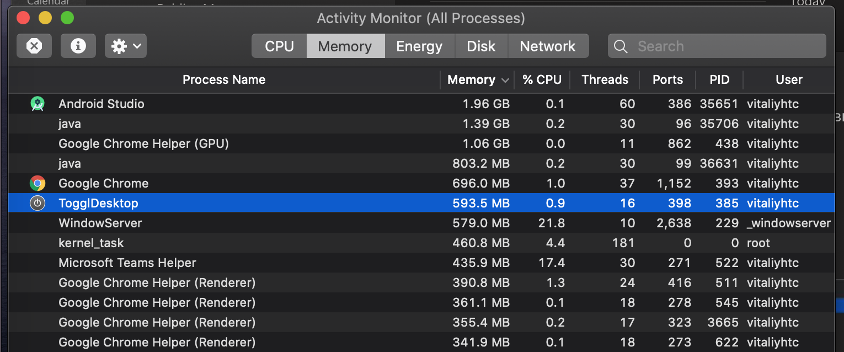Click the Force Quit process stop icon
Viewport: 844px width, 352px height.
(x=34, y=46)
